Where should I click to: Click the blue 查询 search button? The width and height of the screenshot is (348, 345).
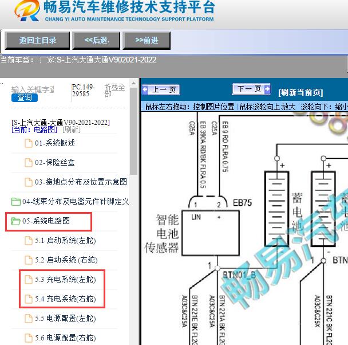point(25,97)
